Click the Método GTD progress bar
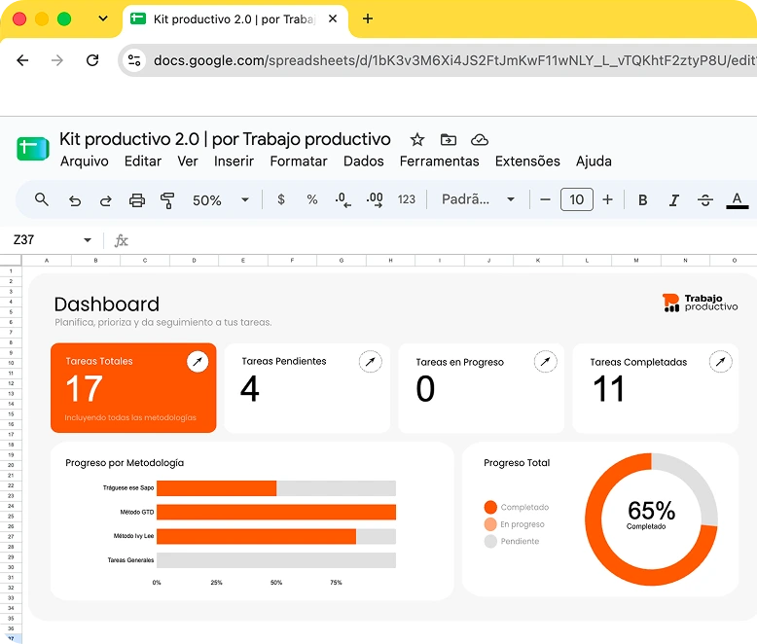Viewport: 757px width, 644px height. coord(276,513)
